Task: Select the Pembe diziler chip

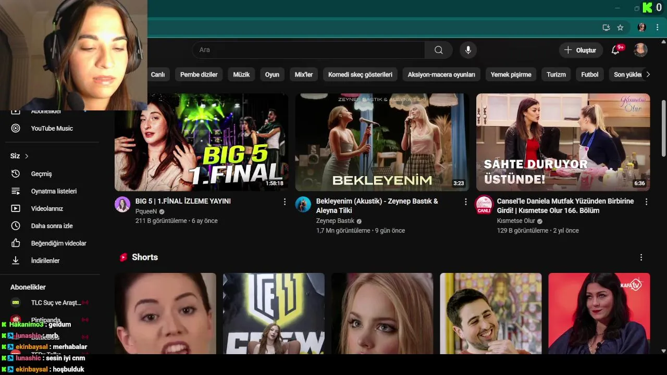Action: pyautogui.click(x=199, y=74)
